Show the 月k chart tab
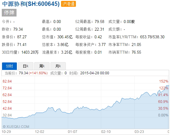 tap(58, 66)
